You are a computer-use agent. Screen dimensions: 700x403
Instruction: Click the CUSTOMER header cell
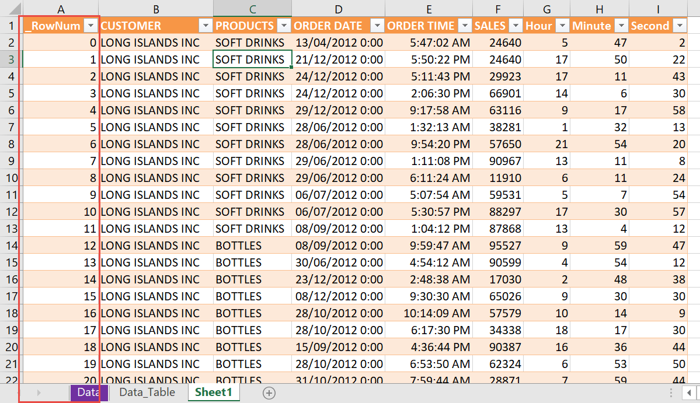[x=156, y=26]
